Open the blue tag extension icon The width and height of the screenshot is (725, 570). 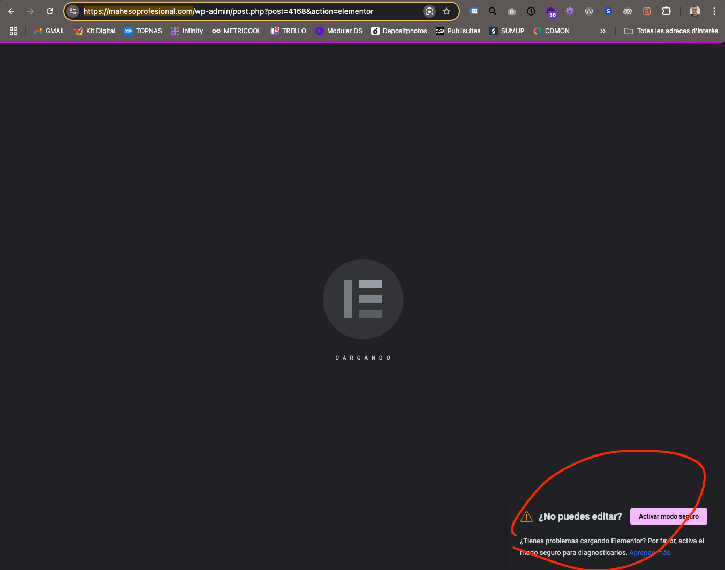click(473, 11)
